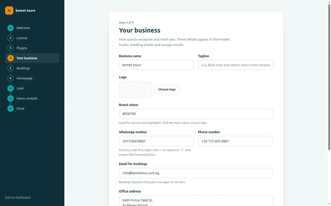Select the Your business sidebar step
The width and height of the screenshot is (331, 206).
(32, 58)
